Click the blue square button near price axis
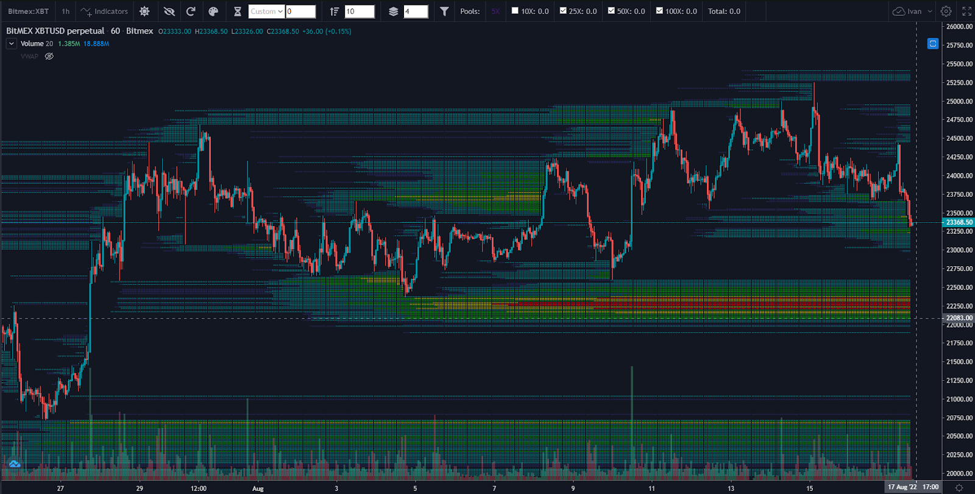The width and height of the screenshot is (975, 494). (932, 43)
